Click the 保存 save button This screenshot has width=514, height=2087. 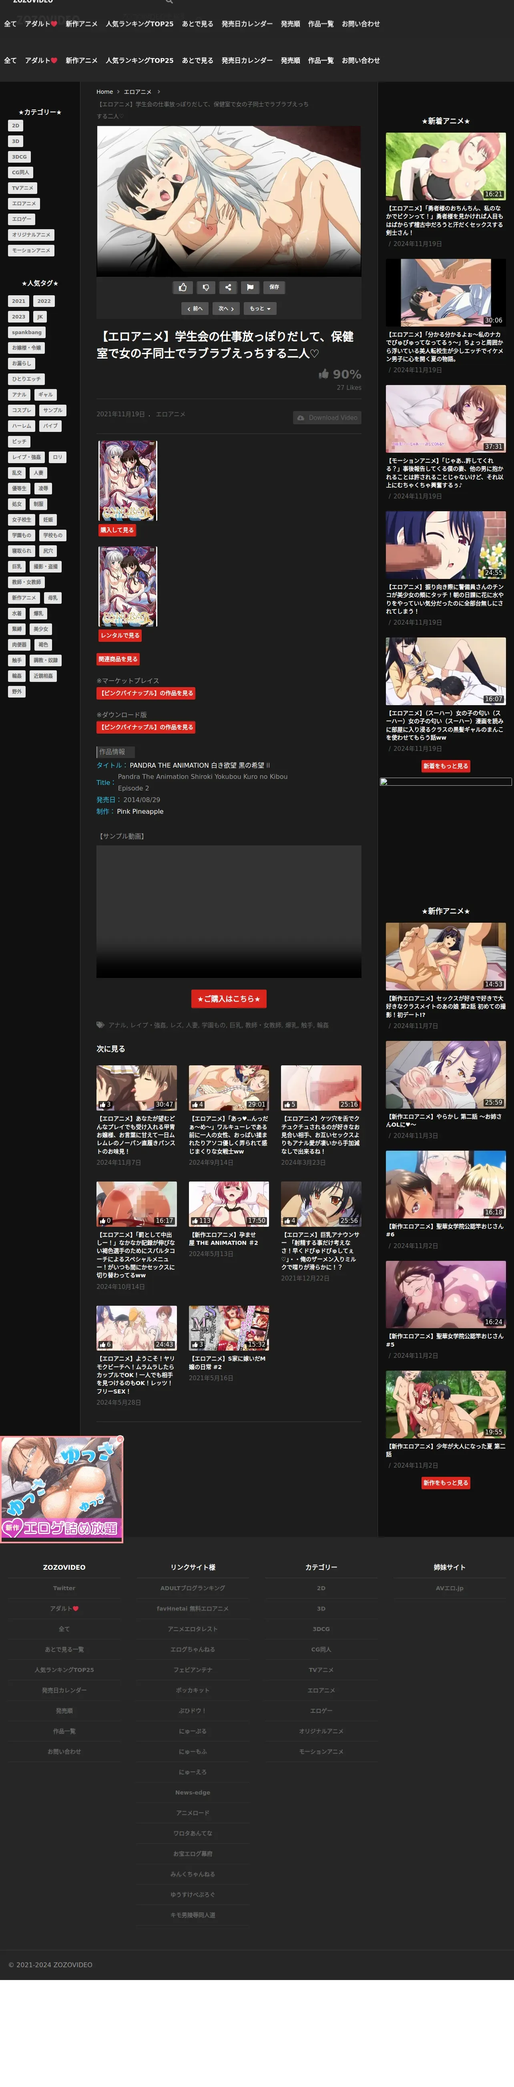point(274,287)
